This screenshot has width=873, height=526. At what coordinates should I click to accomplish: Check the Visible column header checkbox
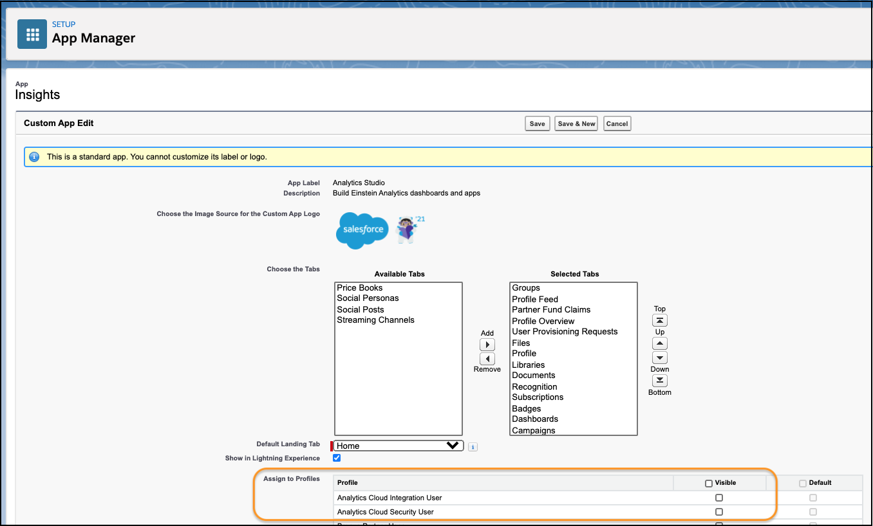(x=709, y=483)
